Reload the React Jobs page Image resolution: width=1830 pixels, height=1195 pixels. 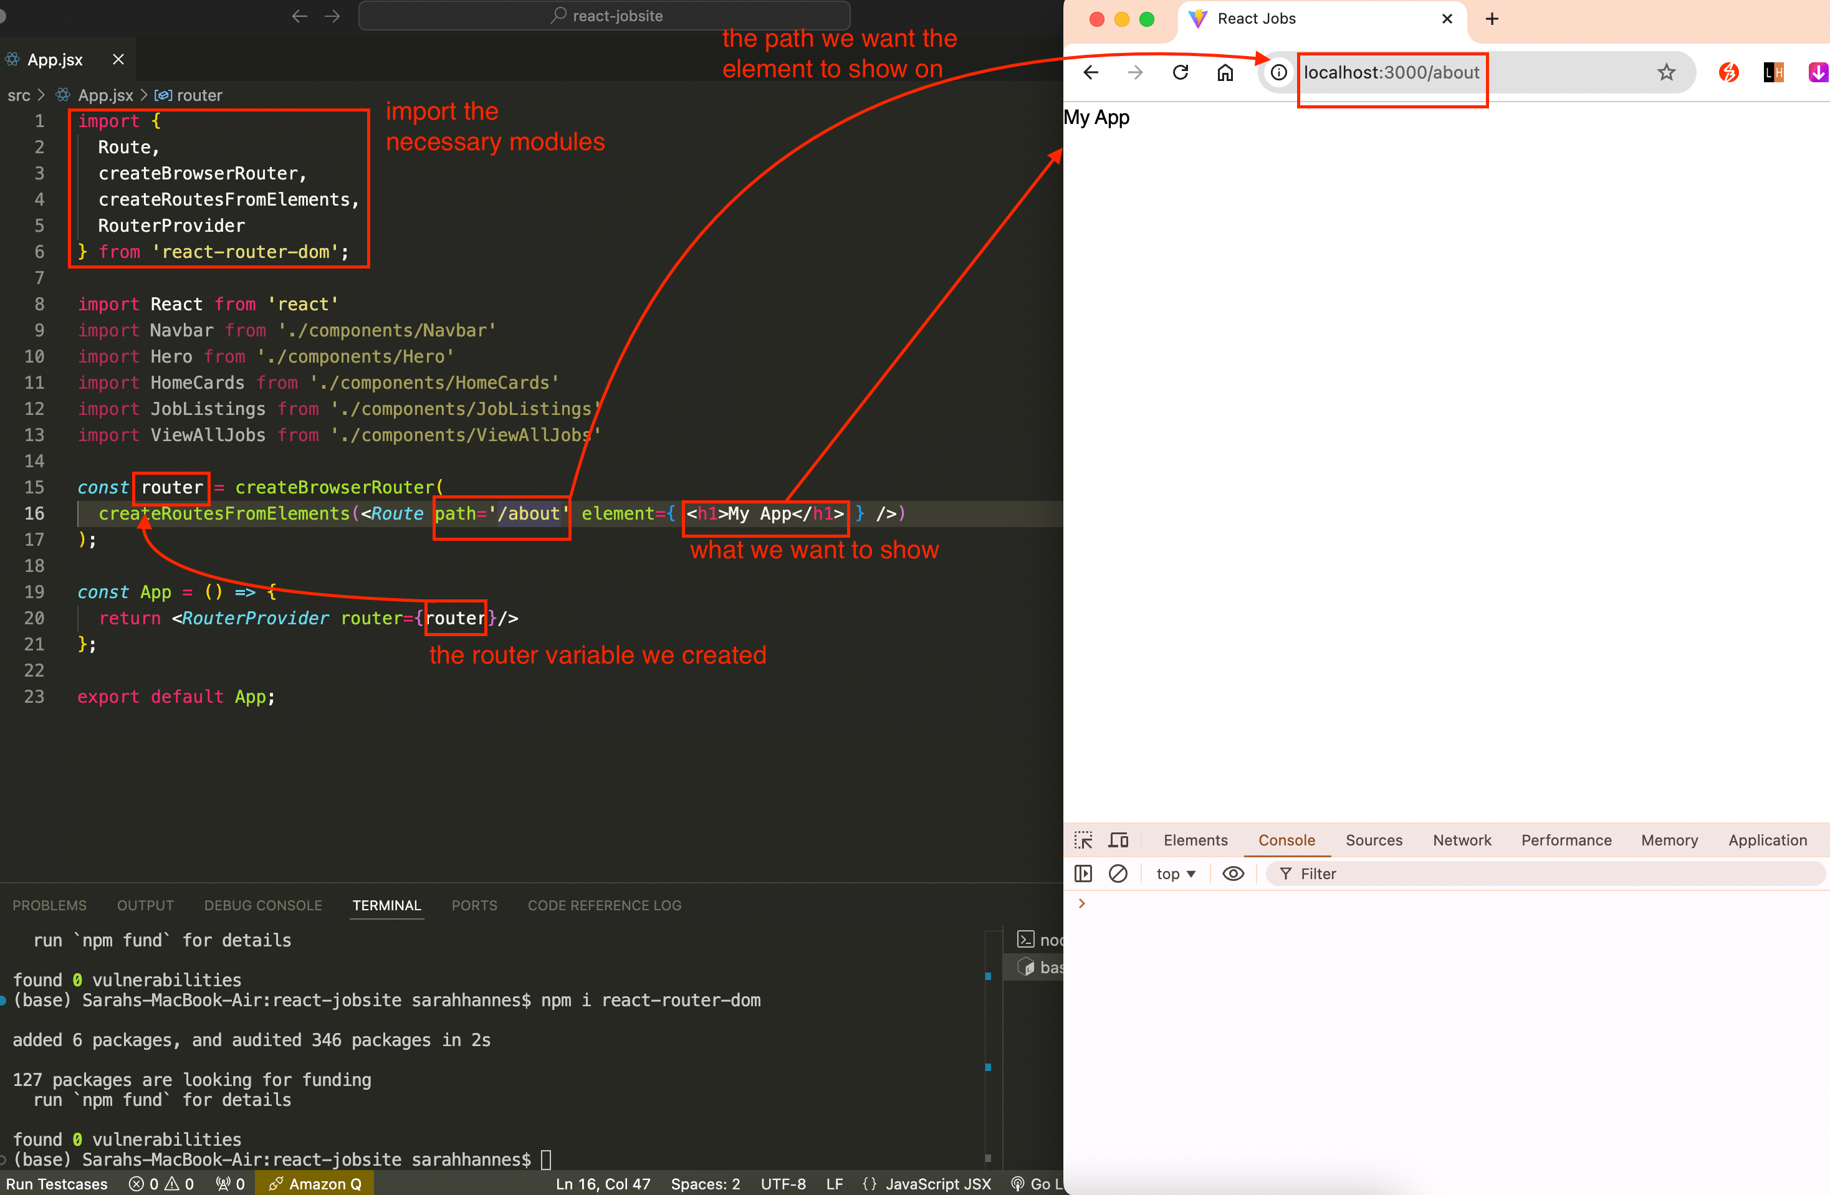tap(1181, 72)
